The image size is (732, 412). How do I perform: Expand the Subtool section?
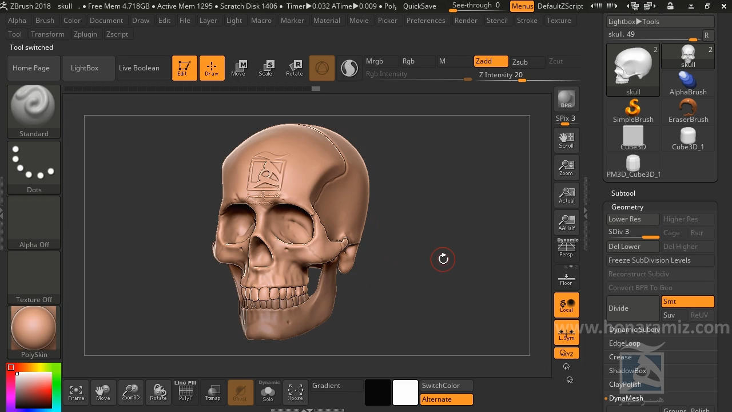point(623,193)
